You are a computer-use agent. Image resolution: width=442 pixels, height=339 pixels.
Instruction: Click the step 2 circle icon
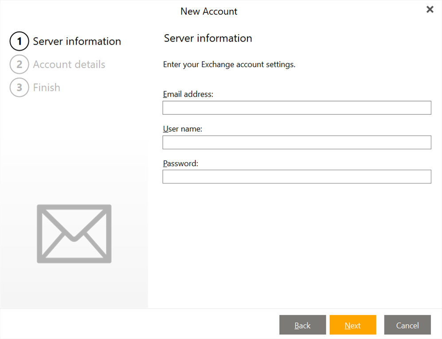19,65
